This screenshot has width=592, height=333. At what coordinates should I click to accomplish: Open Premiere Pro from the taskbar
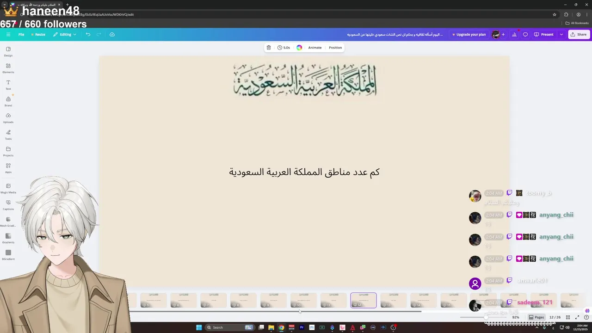[x=302, y=327]
